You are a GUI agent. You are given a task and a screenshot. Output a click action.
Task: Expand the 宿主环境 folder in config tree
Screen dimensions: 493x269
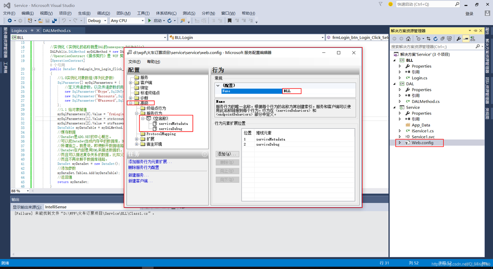pyautogui.click(x=137, y=144)
